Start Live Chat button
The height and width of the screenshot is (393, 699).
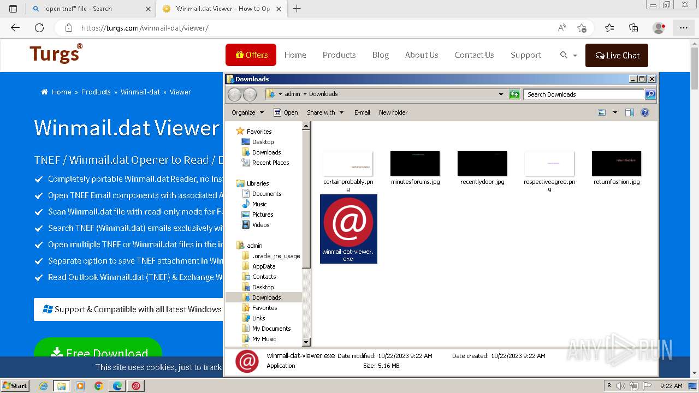[617, 55]
